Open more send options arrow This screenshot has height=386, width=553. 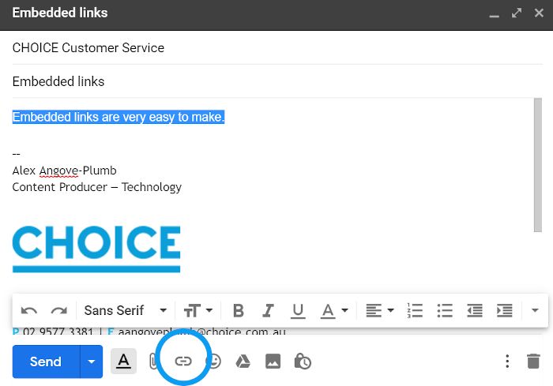pyautogui.click(x=92, y=362)
